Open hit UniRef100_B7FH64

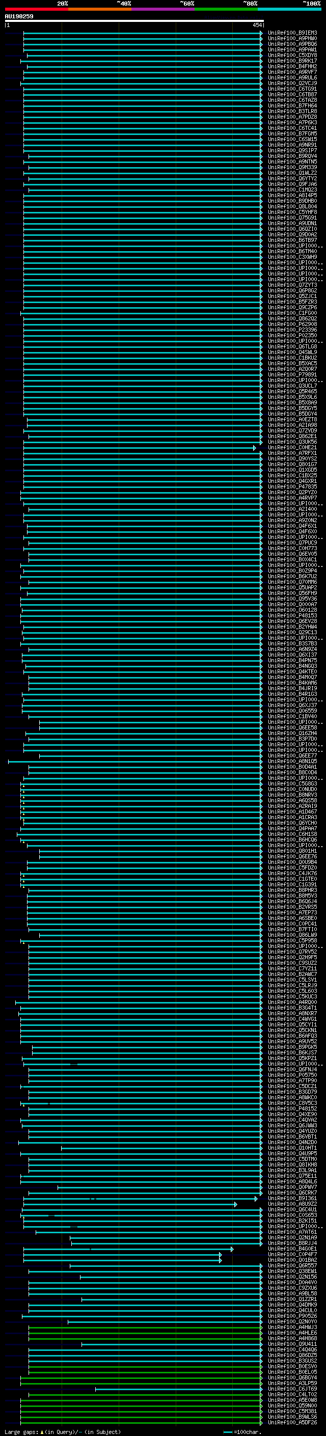(x=292, y=106)
